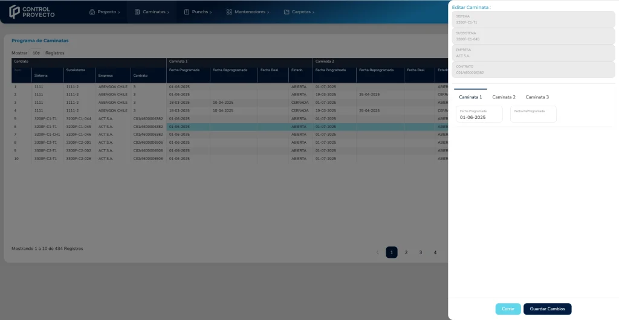
Task: Click the Fecha ReProgramada input field
Action: (x=533, y=115)
